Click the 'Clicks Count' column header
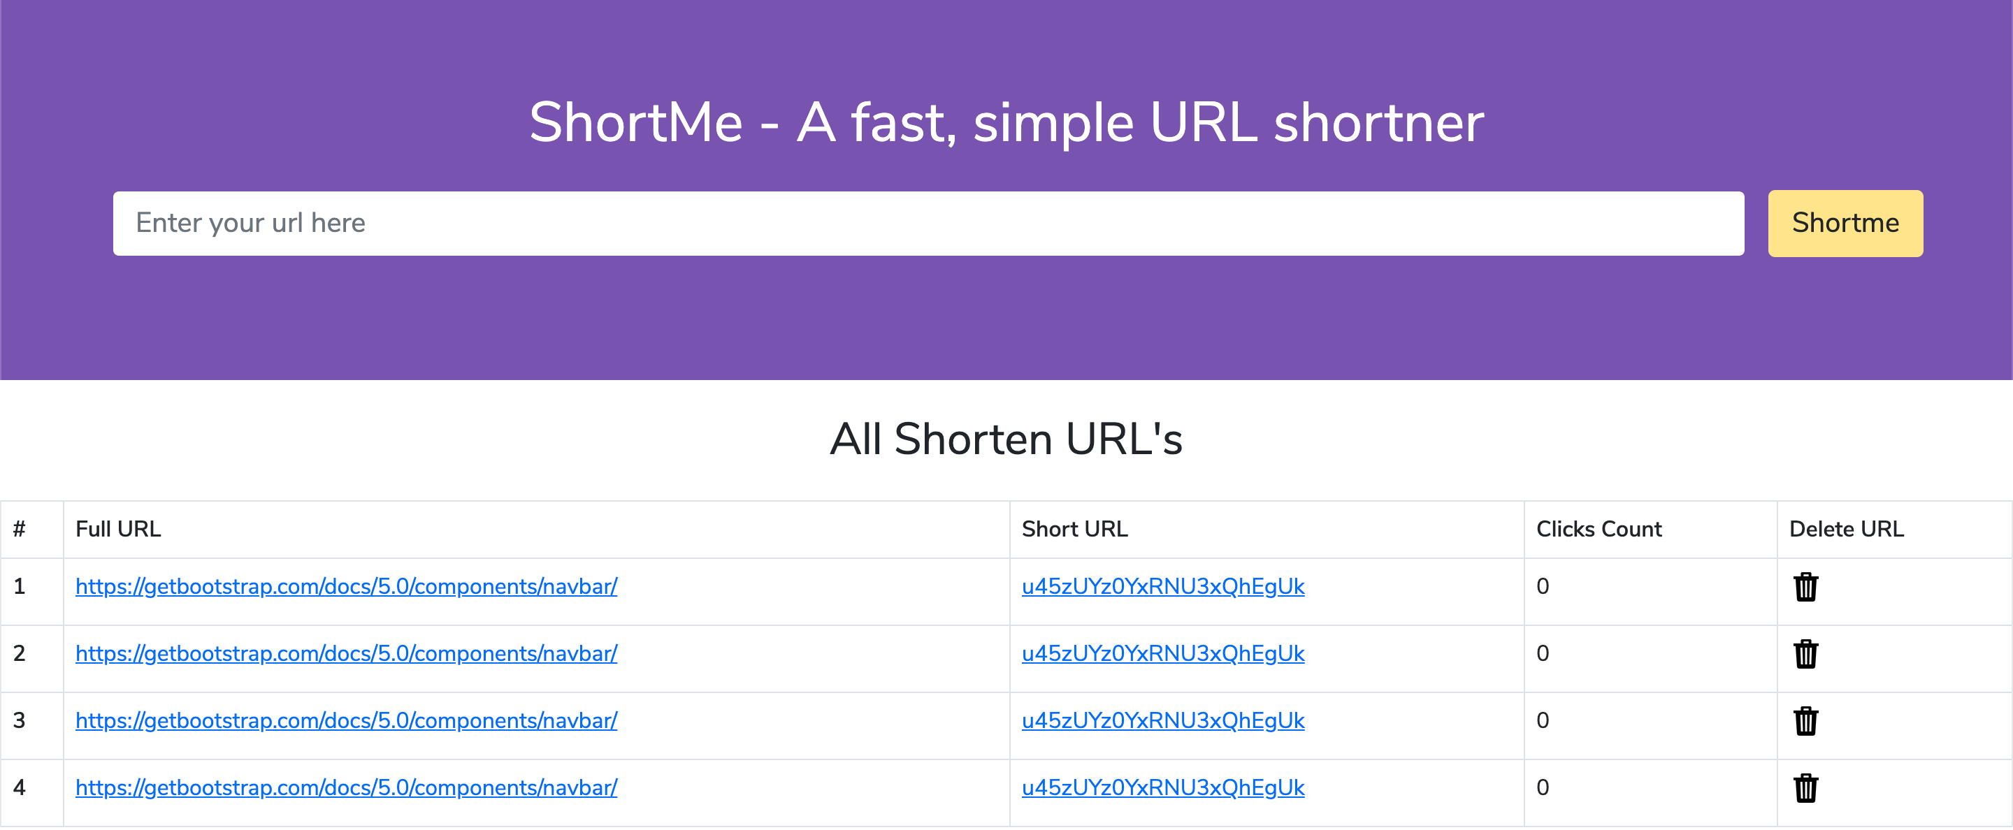Screen dimensions: 2013x830 (1599, 530)
